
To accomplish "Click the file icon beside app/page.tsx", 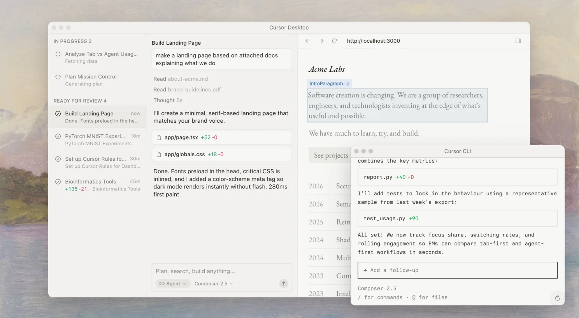I will tap(159, 137).
